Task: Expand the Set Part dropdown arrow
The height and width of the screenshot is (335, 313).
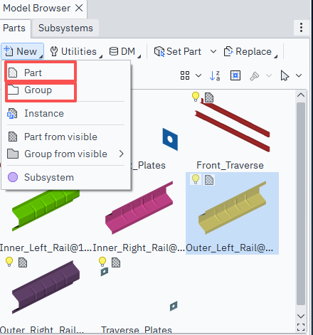Action: click(213, 51)
